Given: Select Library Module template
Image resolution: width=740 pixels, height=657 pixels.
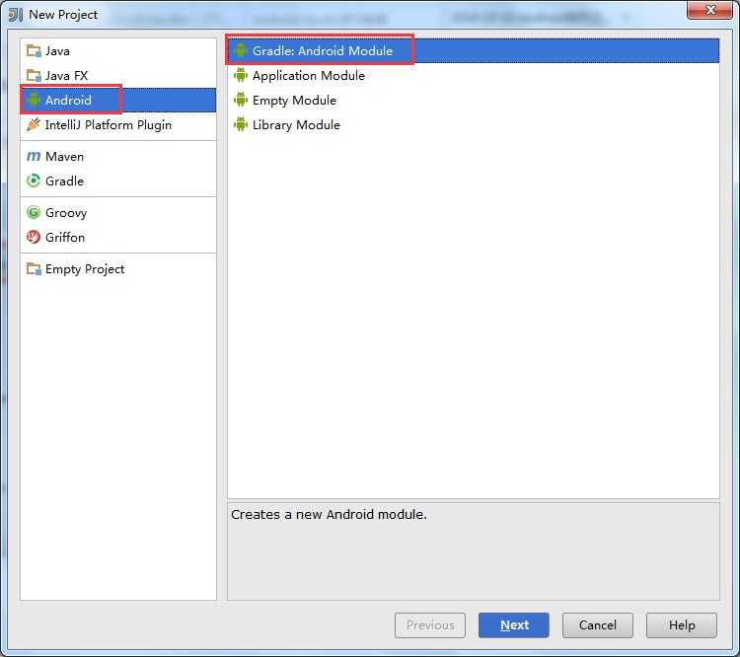Looking at the screenshot, I should coord(474,124).
